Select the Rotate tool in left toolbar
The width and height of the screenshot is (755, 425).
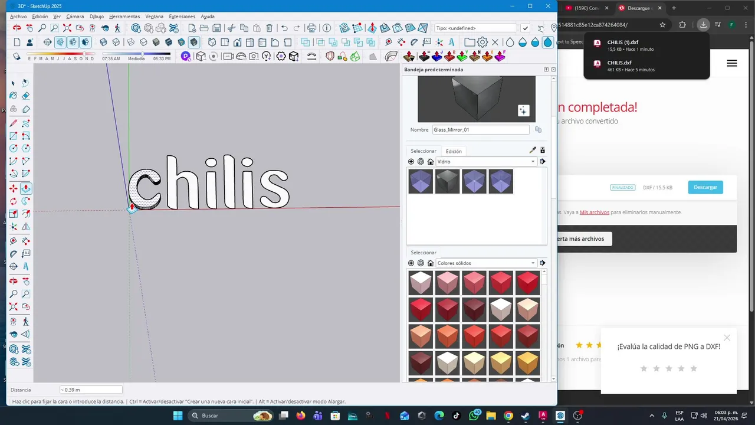13,201
